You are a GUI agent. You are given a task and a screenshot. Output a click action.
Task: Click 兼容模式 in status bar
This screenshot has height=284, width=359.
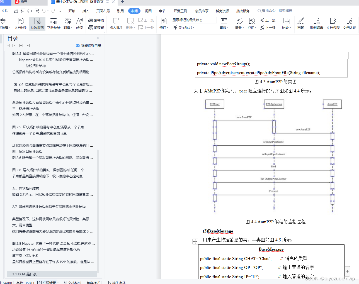(93, 282)
